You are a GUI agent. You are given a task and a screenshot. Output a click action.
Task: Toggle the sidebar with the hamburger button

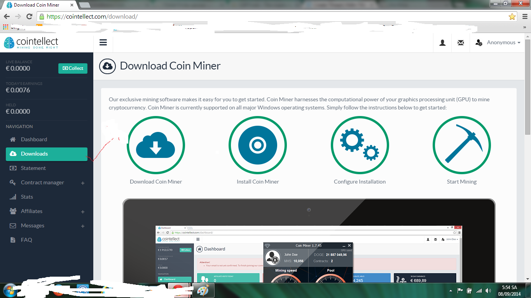pyautogui.click(x=103, y=43)
